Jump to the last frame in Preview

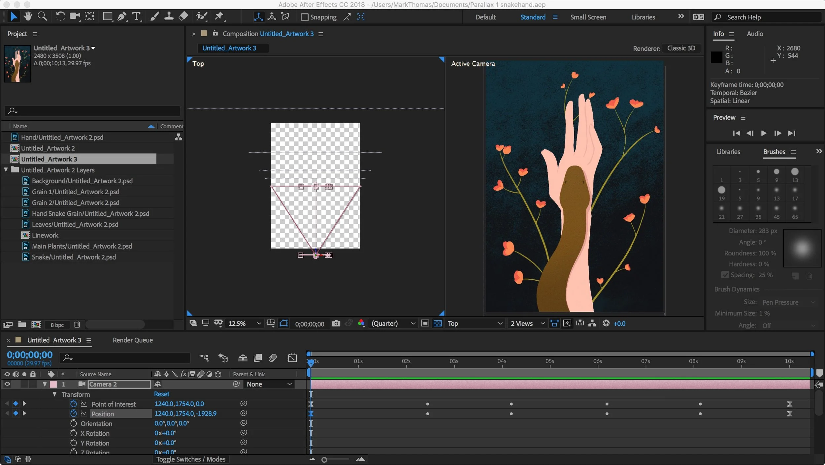[x=792, y=133]
